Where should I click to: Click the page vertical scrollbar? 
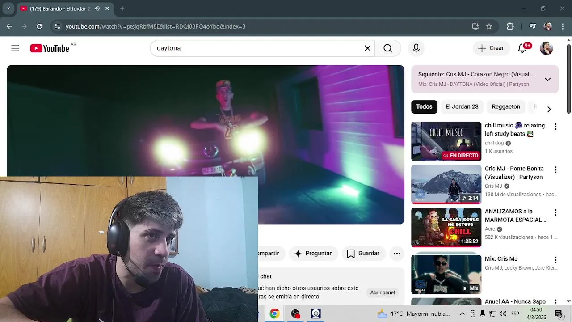point(569,78)
